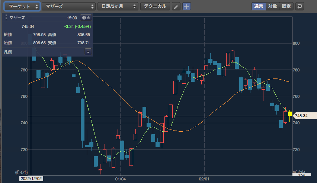Click the 終値 label

pos(8,35)
